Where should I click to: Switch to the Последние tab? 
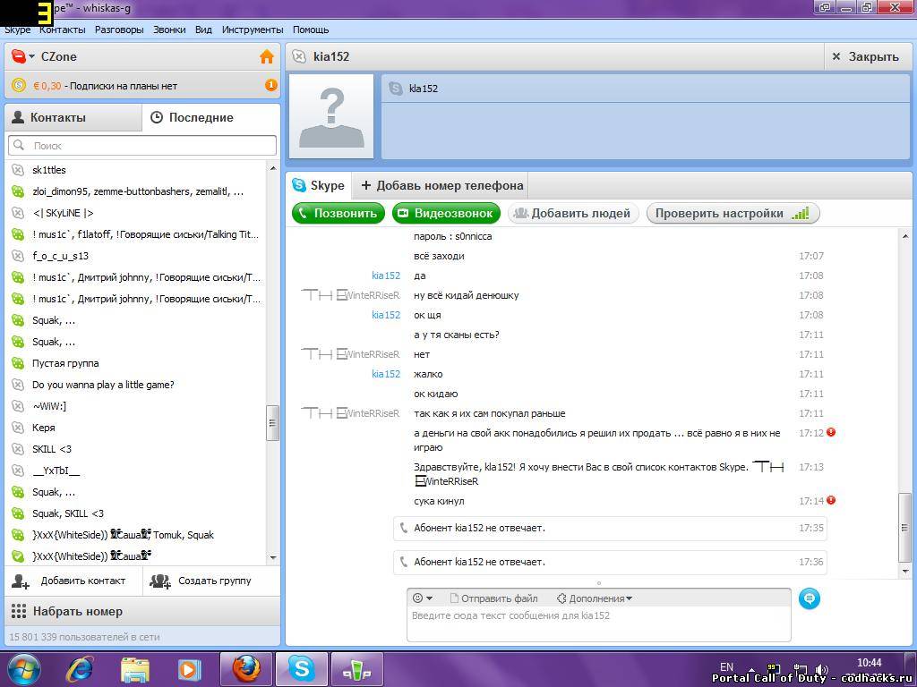click(x=211, y=117)
